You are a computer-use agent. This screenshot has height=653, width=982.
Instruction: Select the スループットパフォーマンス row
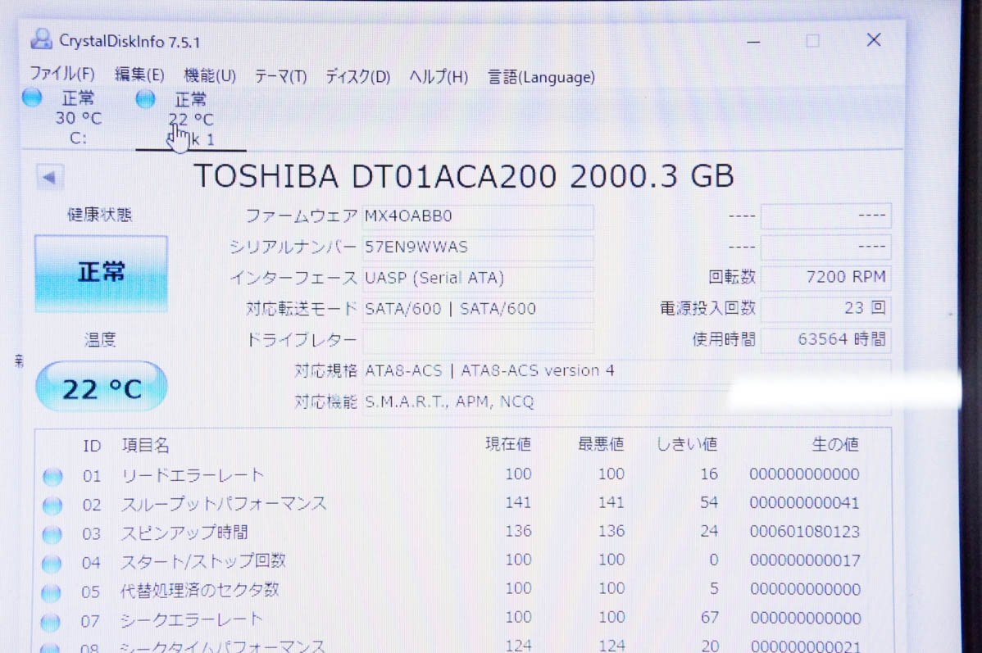tap(462, 504)
